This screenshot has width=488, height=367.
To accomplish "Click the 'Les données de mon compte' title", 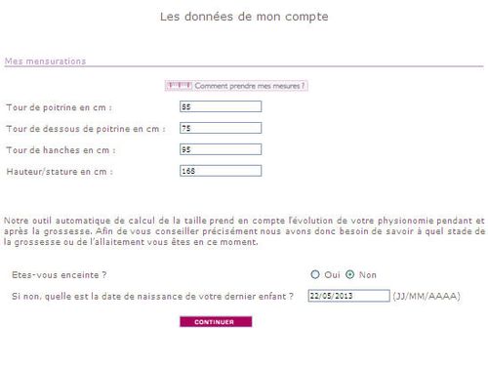I will (x=244, y=17).
